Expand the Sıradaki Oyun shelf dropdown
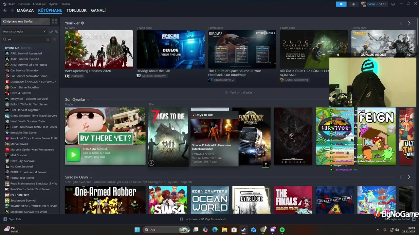This screenshot has width=419, height=235. [91, 177]
